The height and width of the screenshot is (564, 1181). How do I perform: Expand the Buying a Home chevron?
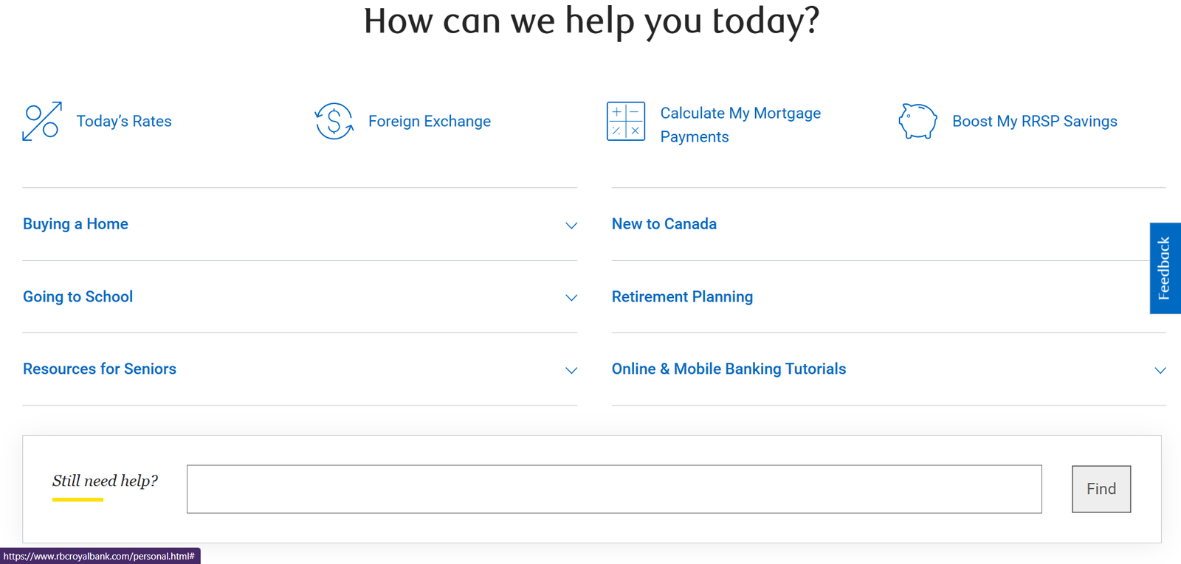[x=571, y=226]
